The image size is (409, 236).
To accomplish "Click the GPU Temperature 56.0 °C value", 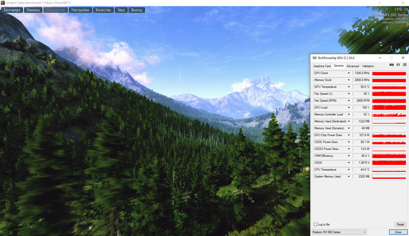I will click(x=362, y=87).
